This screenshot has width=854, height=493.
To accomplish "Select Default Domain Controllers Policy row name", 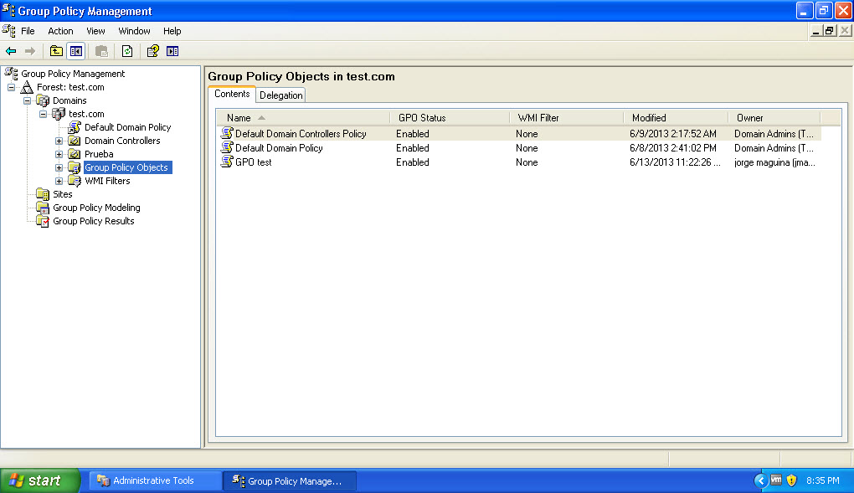I will [301, 134].
